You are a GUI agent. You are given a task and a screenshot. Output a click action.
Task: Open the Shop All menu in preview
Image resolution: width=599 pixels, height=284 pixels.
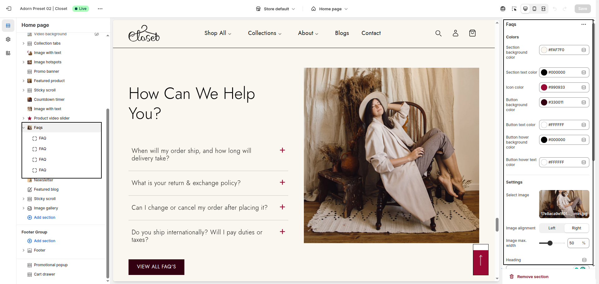coord(218,33)
